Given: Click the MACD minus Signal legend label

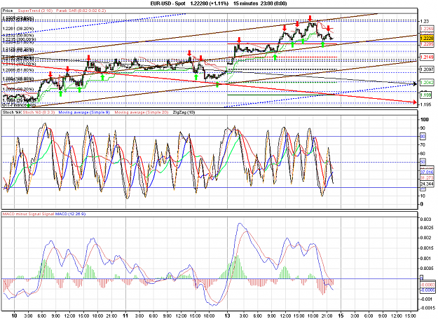Looking at the screenshot, I should 22,214.
